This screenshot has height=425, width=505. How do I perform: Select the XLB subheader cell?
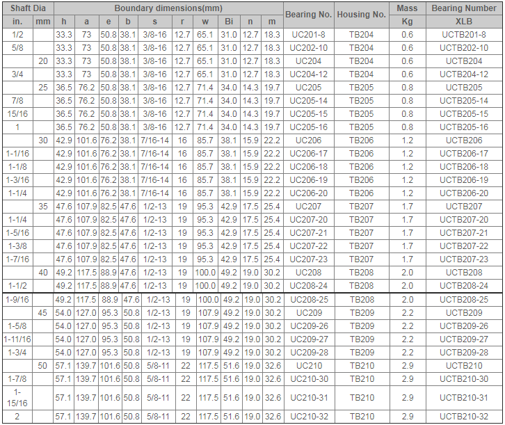[464, 22]
